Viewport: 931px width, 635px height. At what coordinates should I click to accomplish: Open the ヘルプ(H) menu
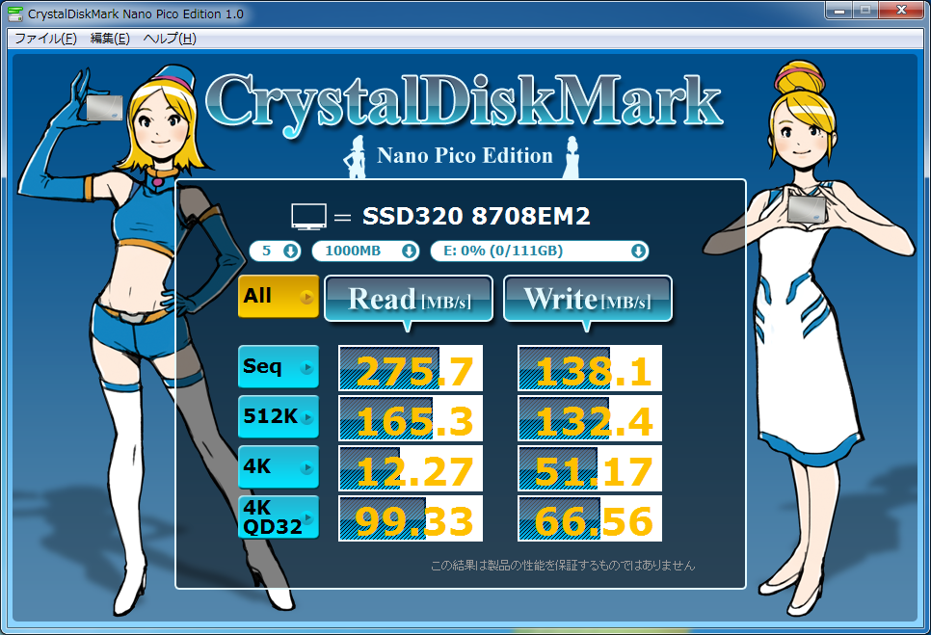tap(170, 39)
